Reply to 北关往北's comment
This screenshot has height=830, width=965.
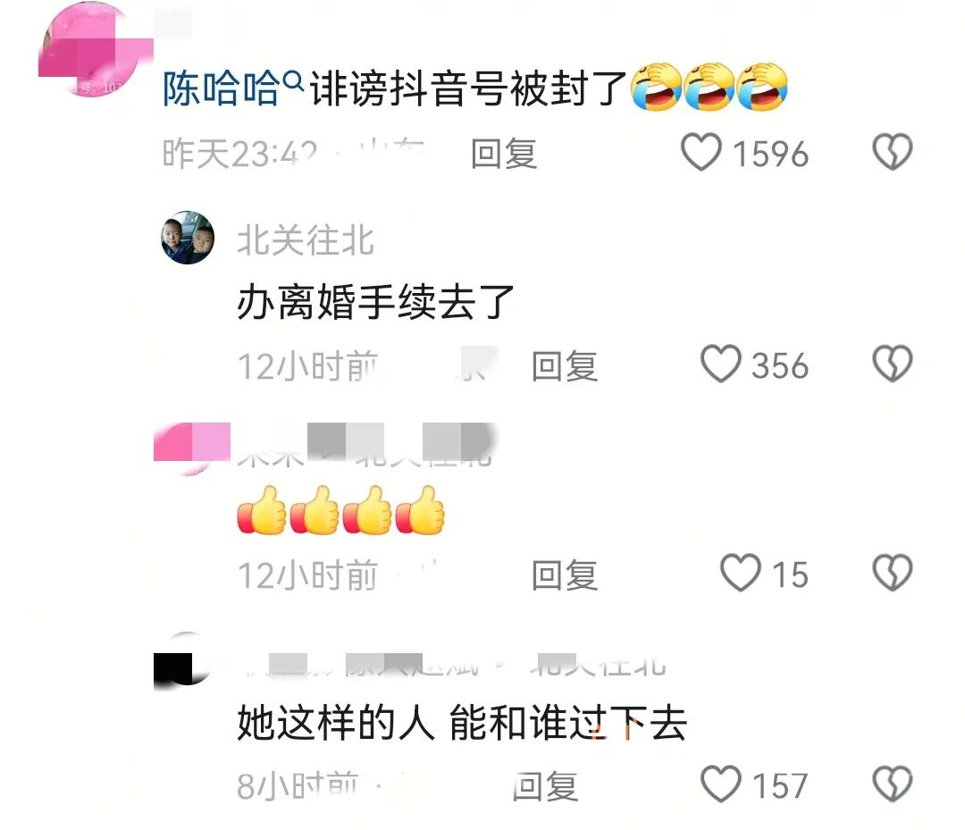565,366
